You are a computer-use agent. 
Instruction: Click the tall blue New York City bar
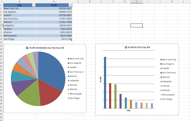[105, 83]
